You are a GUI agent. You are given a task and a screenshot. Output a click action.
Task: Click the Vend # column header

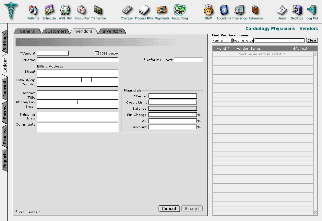(223, 49)
